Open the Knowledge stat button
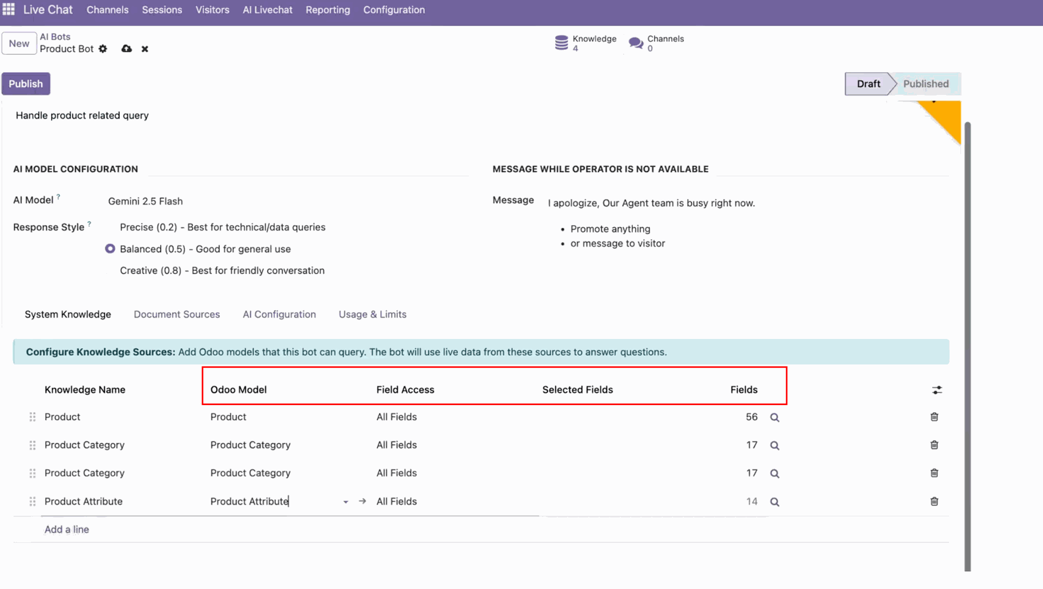 [586, 43]
